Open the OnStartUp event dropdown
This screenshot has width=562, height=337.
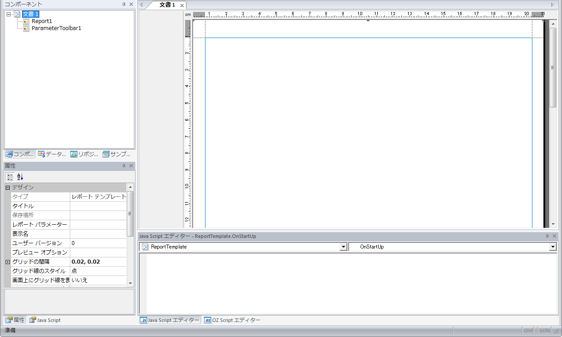[552, 247]
